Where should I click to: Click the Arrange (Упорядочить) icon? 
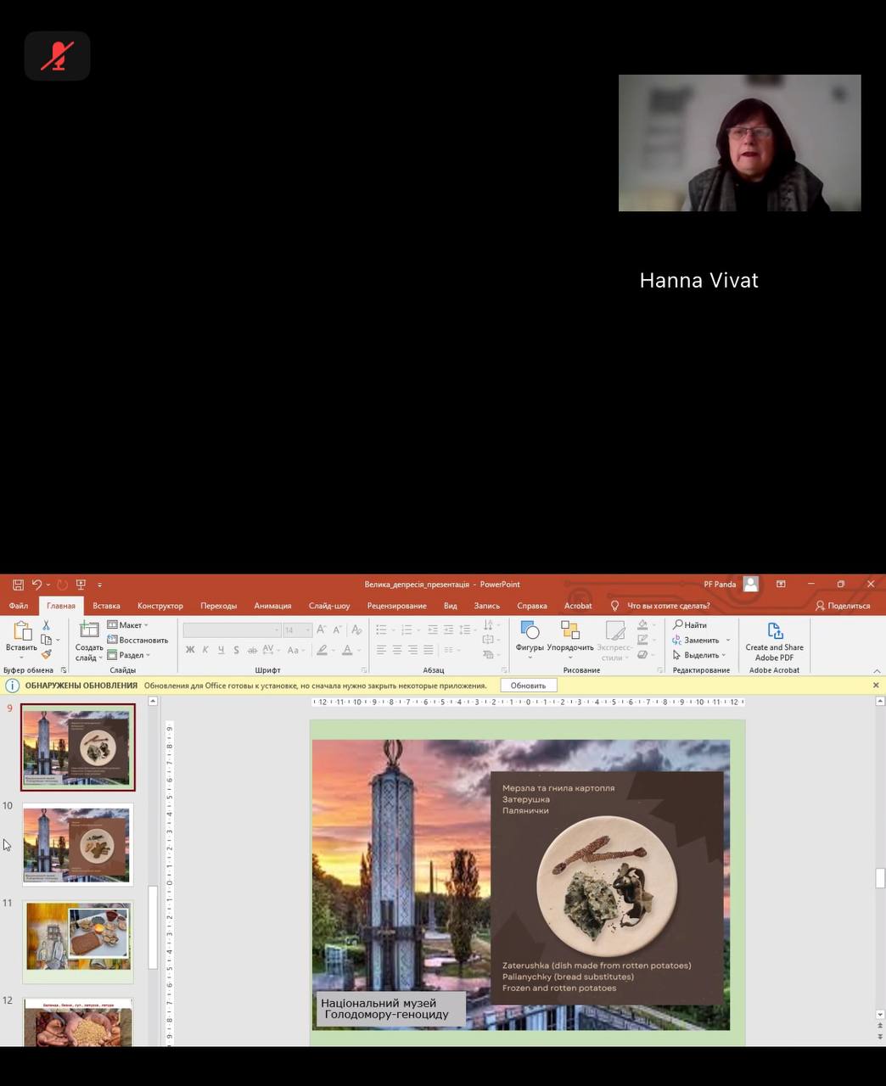pos(570,638)
